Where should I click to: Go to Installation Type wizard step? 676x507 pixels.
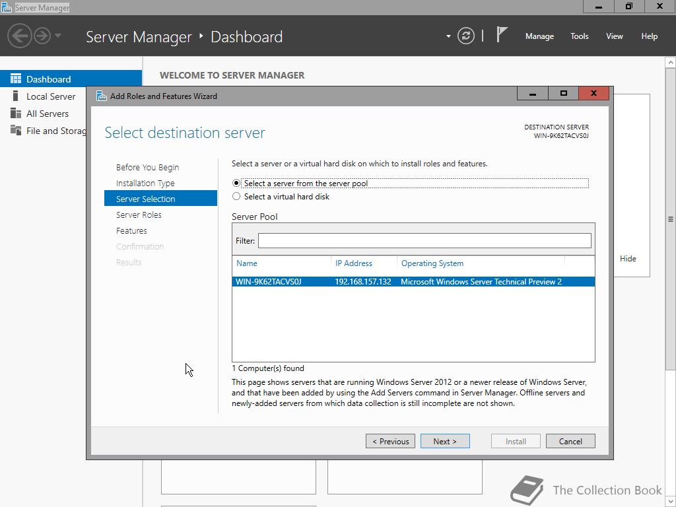pyautogui.click(x=145, y=184)
